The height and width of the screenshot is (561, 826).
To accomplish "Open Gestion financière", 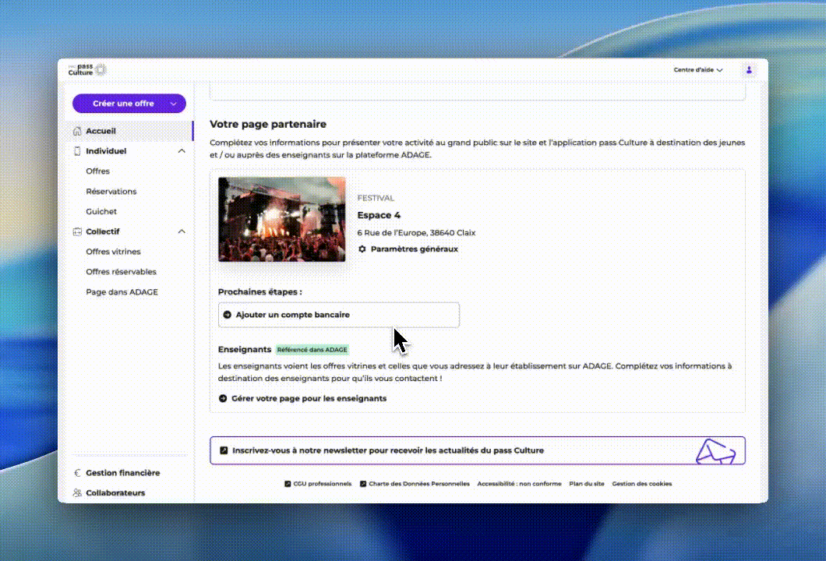I will 123,473.
